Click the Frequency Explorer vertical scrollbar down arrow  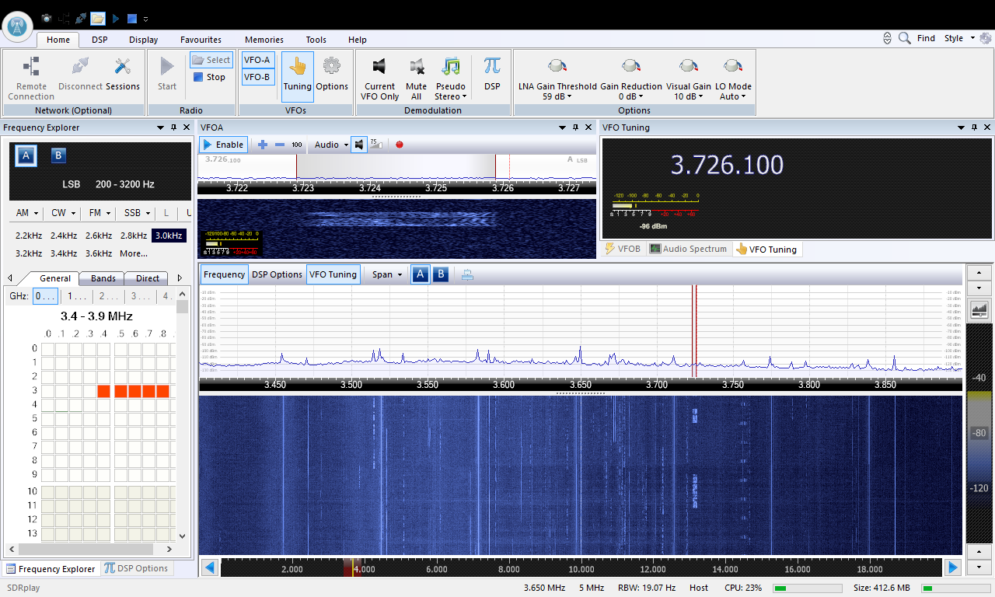(x=183, y=536)
